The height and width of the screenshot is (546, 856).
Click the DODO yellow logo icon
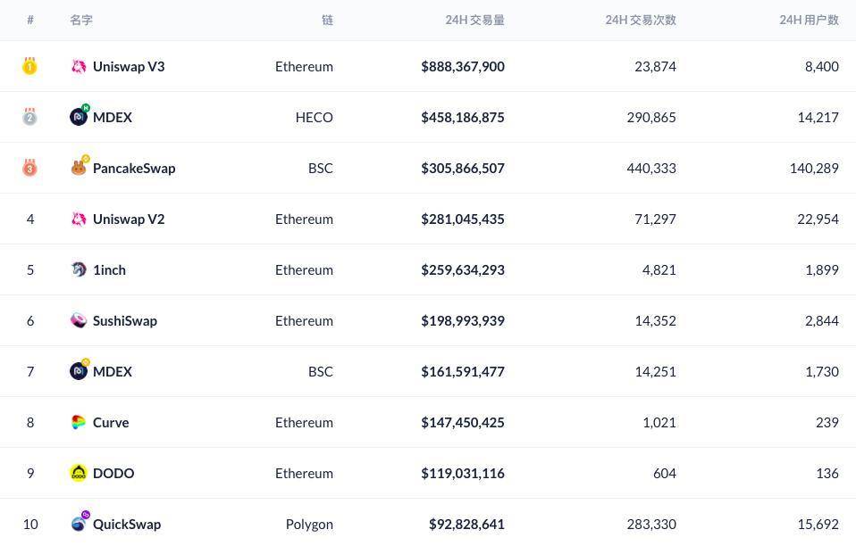pos(79,473)
